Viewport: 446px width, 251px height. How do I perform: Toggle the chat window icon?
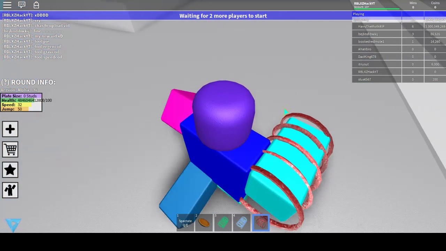(22, 5)
